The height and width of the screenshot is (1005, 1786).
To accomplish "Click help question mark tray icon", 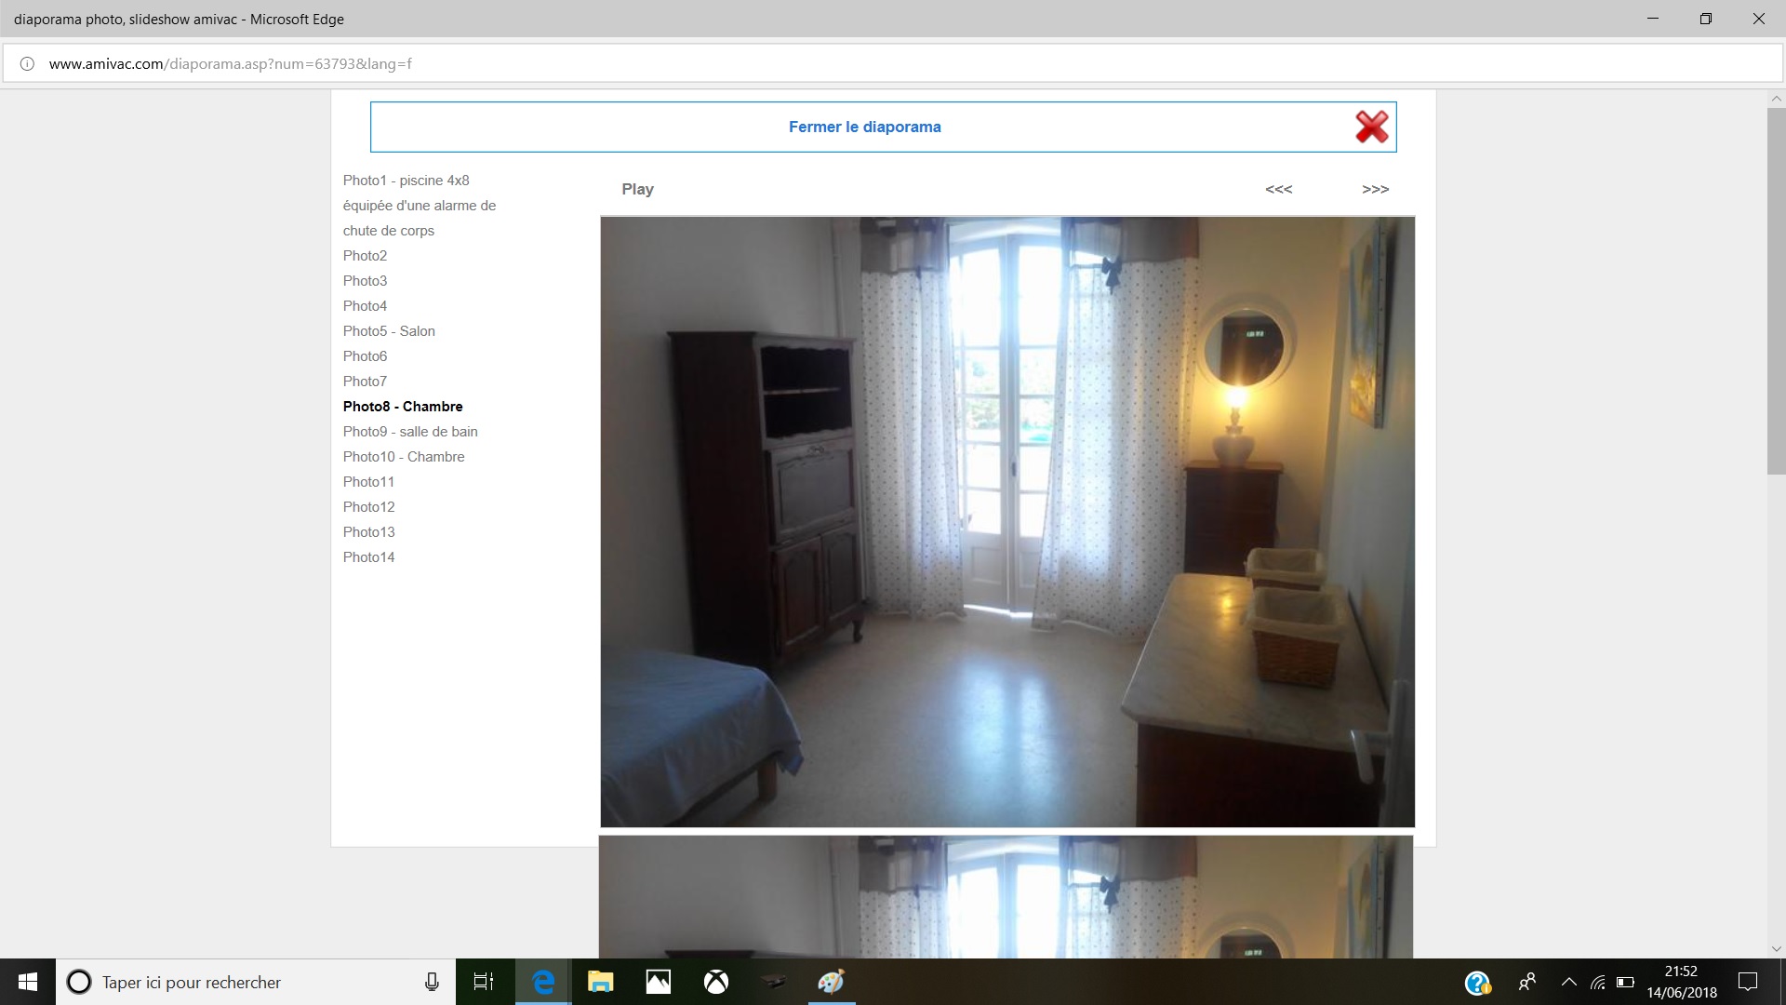I will [x=1478, y=982].
